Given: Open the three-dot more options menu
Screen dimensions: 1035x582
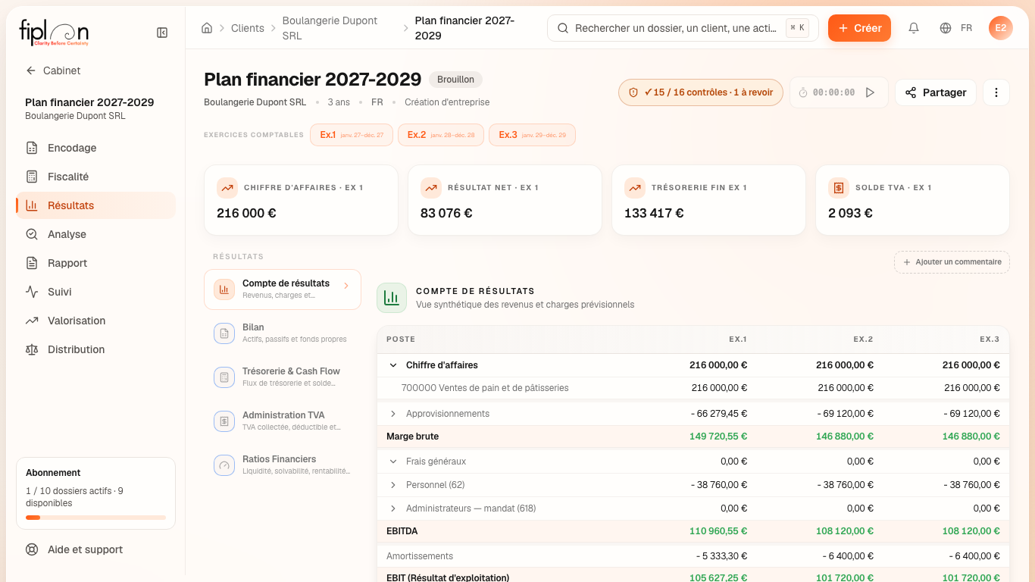Looking at the screenshot, I should click(996, 92).
